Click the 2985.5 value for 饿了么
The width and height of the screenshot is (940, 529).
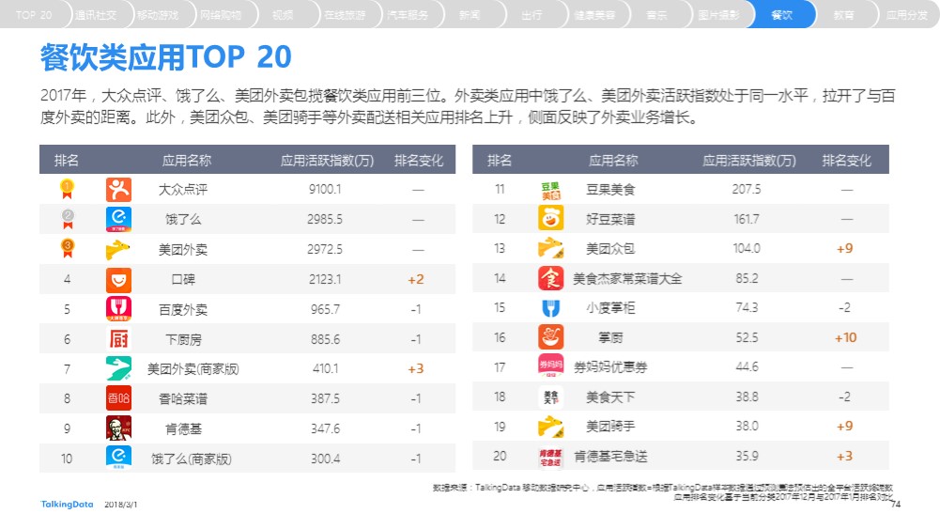(325, 220)
